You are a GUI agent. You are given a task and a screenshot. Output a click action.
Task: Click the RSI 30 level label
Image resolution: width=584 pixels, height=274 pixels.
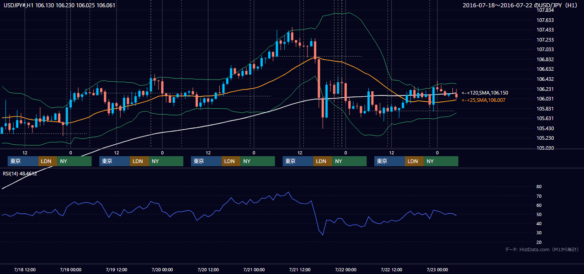click(539, 233)
